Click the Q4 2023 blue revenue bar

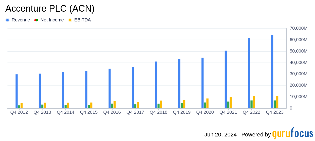tap(272, 72)
